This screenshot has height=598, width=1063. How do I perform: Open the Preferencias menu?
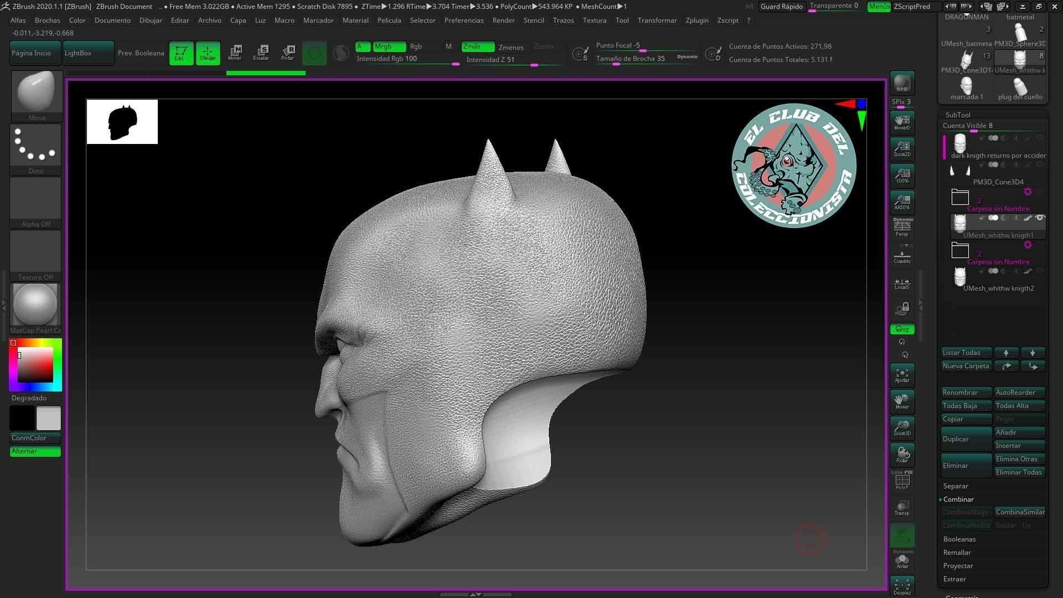pyautogui.click(x=464, y=20)
